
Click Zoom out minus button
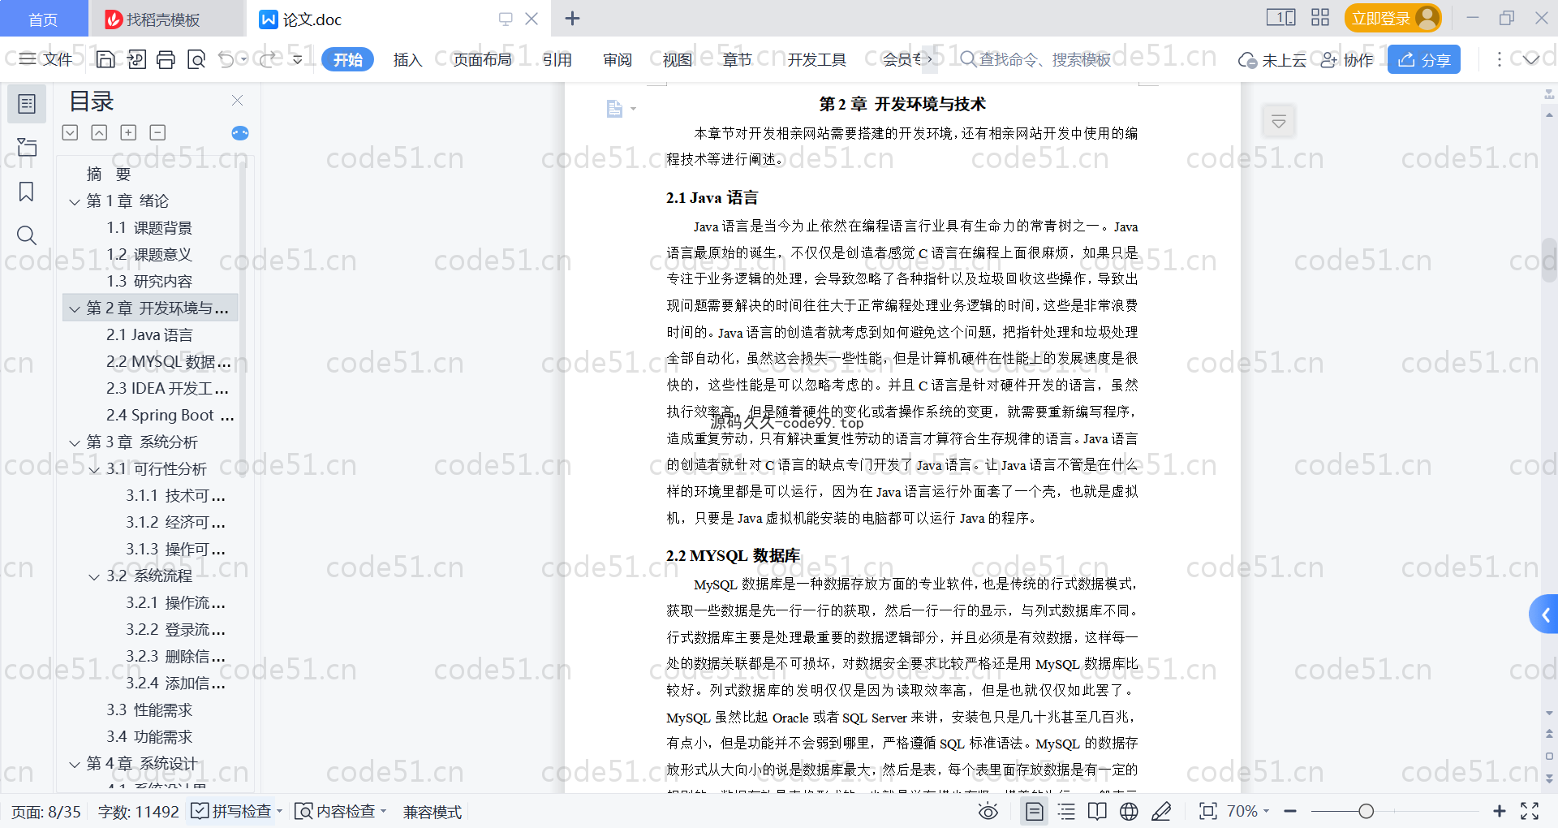coord(1290,811)
